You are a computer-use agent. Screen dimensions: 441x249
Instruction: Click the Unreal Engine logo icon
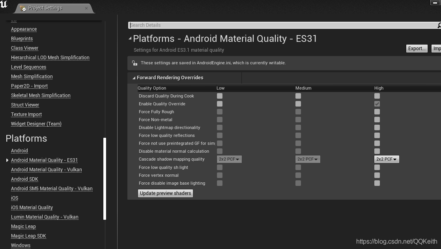click(4, 4)
